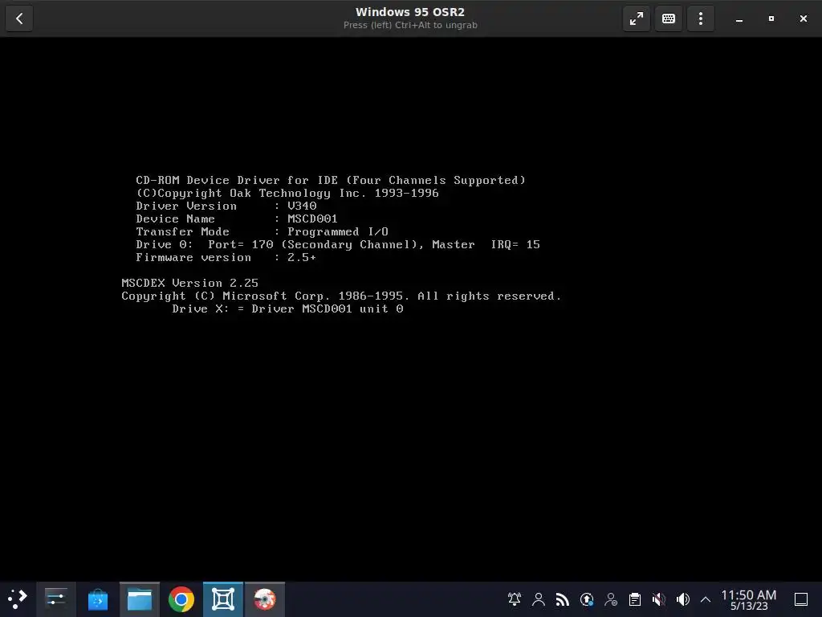Open the updates available tray icon
The height and width of the screenshot is (617, 822).
[587, 599]
